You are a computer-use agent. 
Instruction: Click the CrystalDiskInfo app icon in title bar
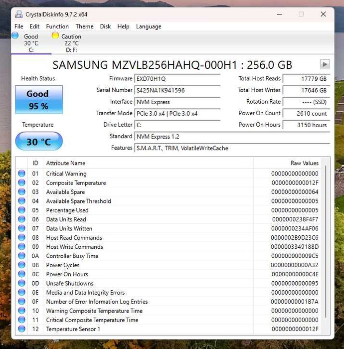(x=18, y=14)
